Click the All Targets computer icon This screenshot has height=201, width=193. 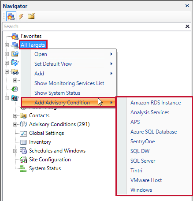click(x=15, y=45)
